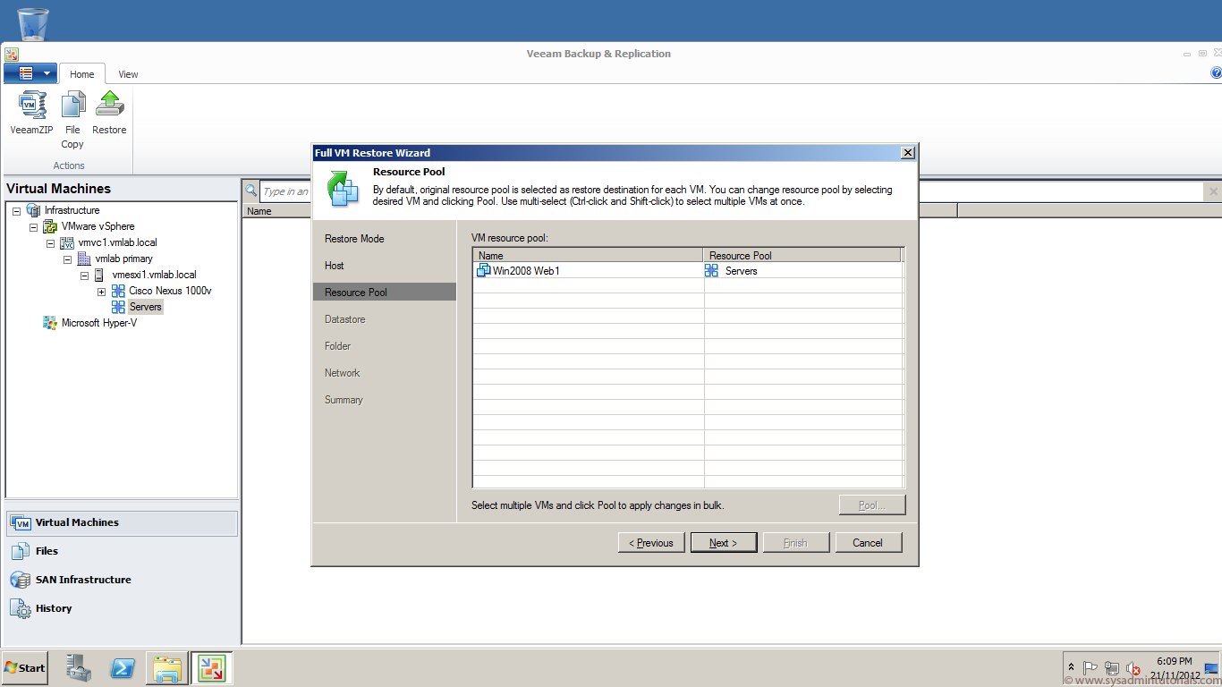Select Cisco Nexus 1000v tree item
The image size is (1222, 687).
(x=170, y=291)
